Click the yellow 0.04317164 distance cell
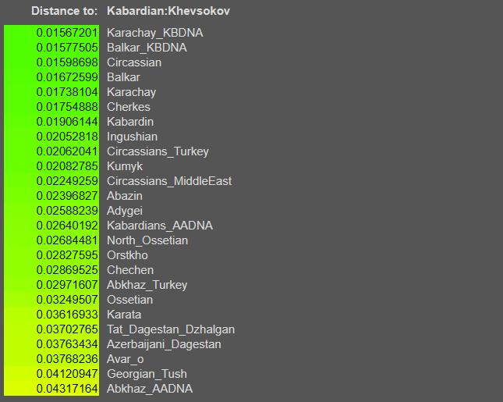The image size is (503, 402). (67, 389)
